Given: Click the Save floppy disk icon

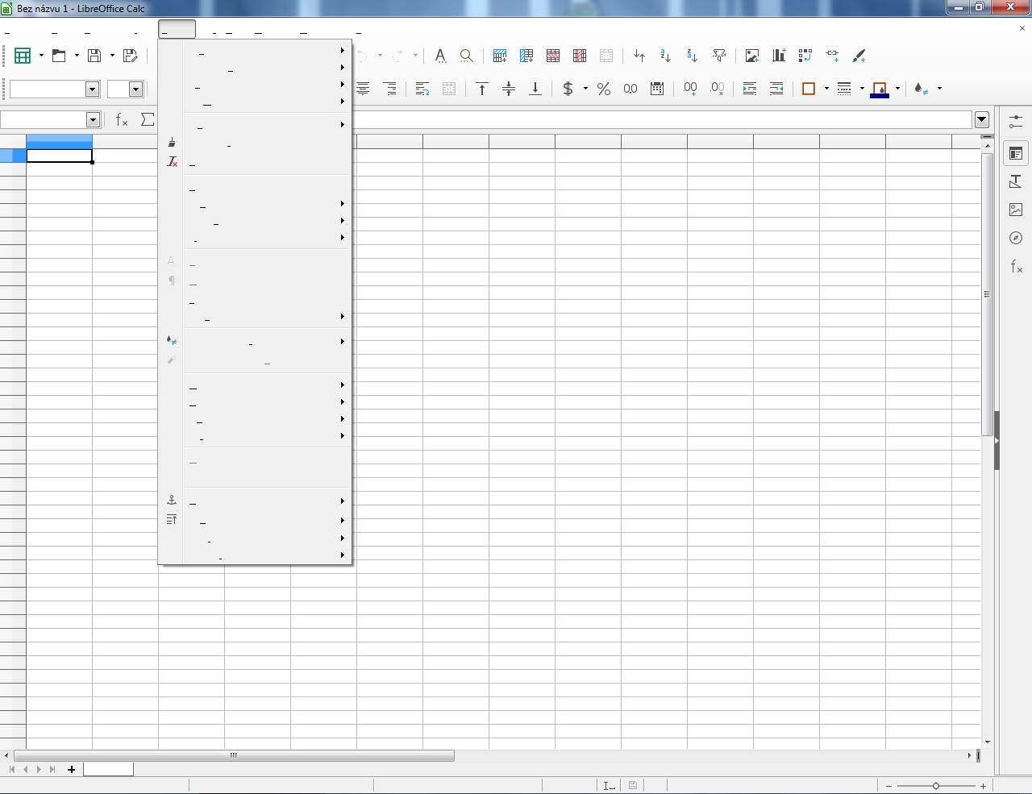Looking at the screenshot, I should tap(94, 56).
